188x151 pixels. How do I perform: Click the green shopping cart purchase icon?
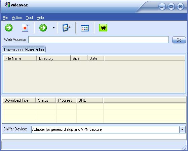pos(103,28)
